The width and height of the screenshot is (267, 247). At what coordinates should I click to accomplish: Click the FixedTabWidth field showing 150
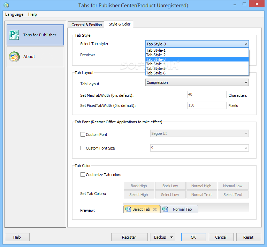(207, 105)
